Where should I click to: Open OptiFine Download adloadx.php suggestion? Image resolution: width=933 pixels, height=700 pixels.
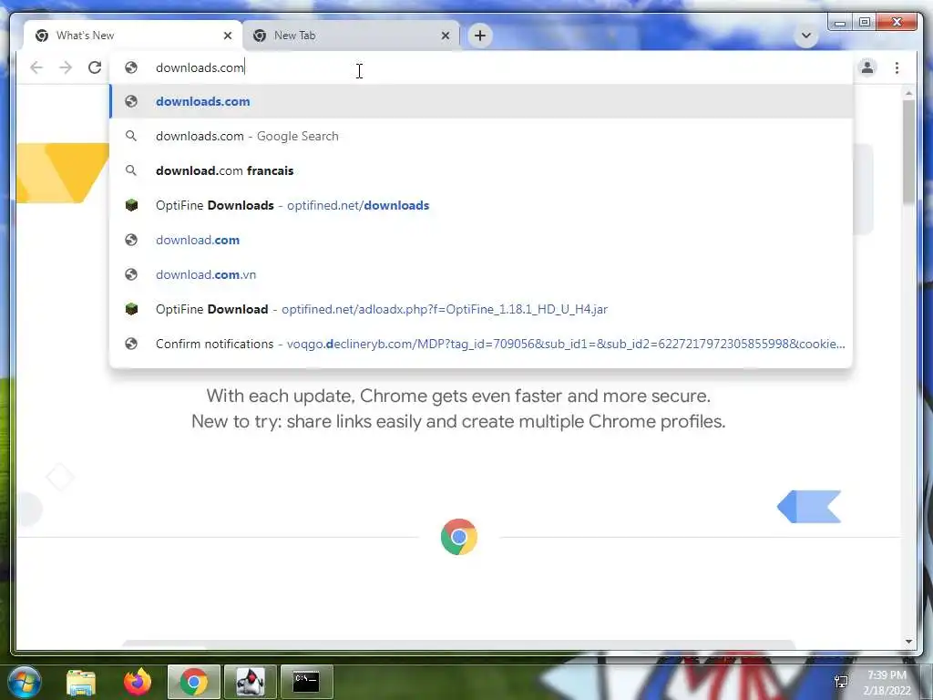[481, 309]
